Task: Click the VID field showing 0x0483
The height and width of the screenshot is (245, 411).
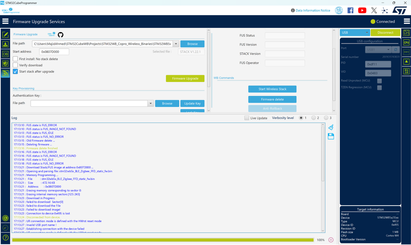Action: pyautogui.click(x=378, y=73)
